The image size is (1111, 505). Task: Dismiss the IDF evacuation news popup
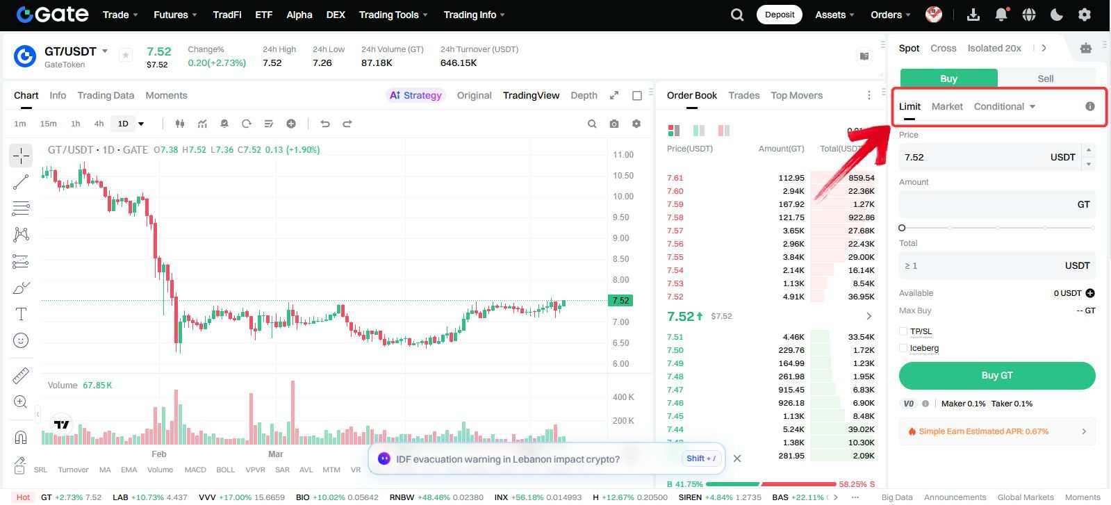click(737, 458)
